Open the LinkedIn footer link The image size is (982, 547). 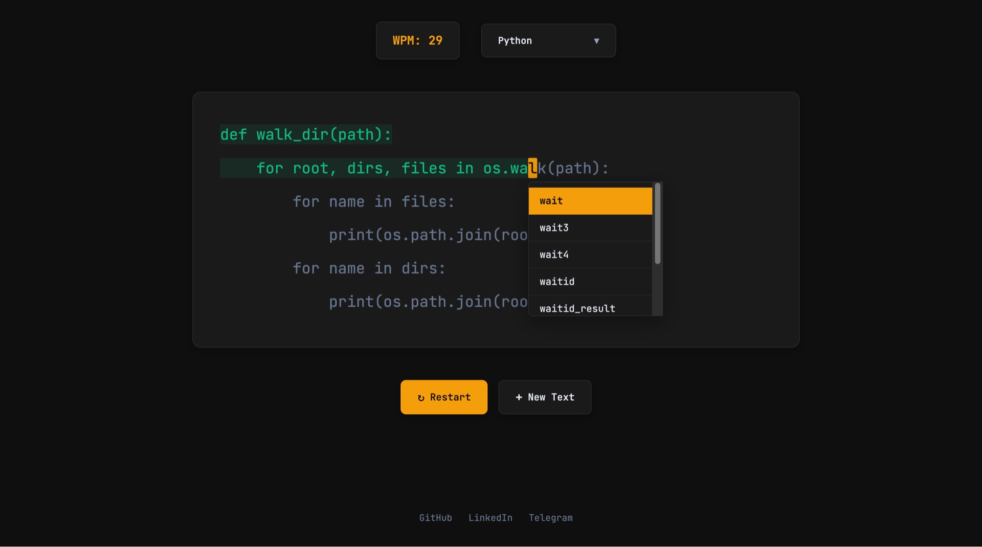pos(490,518)
